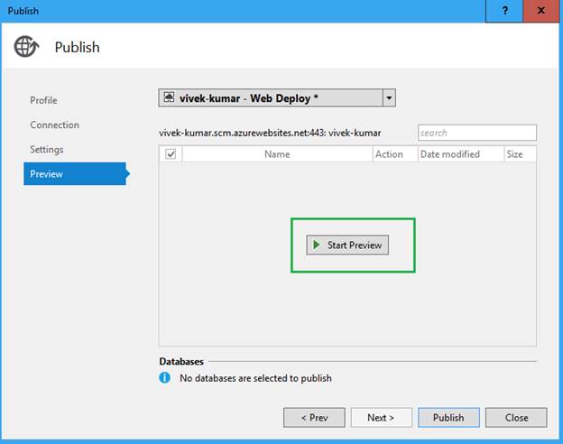Click the window close X button
The height and width of the screenshot is (444, 563).
point(541,11)
